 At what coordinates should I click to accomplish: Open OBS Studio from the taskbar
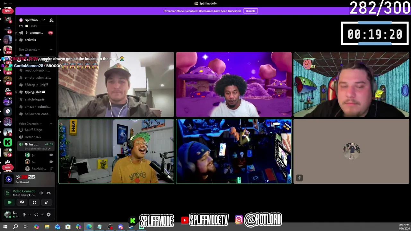pos(110,227)
